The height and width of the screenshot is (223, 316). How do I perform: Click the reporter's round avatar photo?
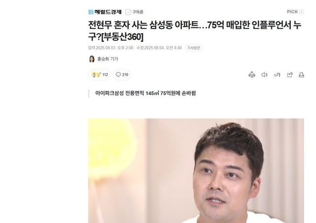pos(92,59)
